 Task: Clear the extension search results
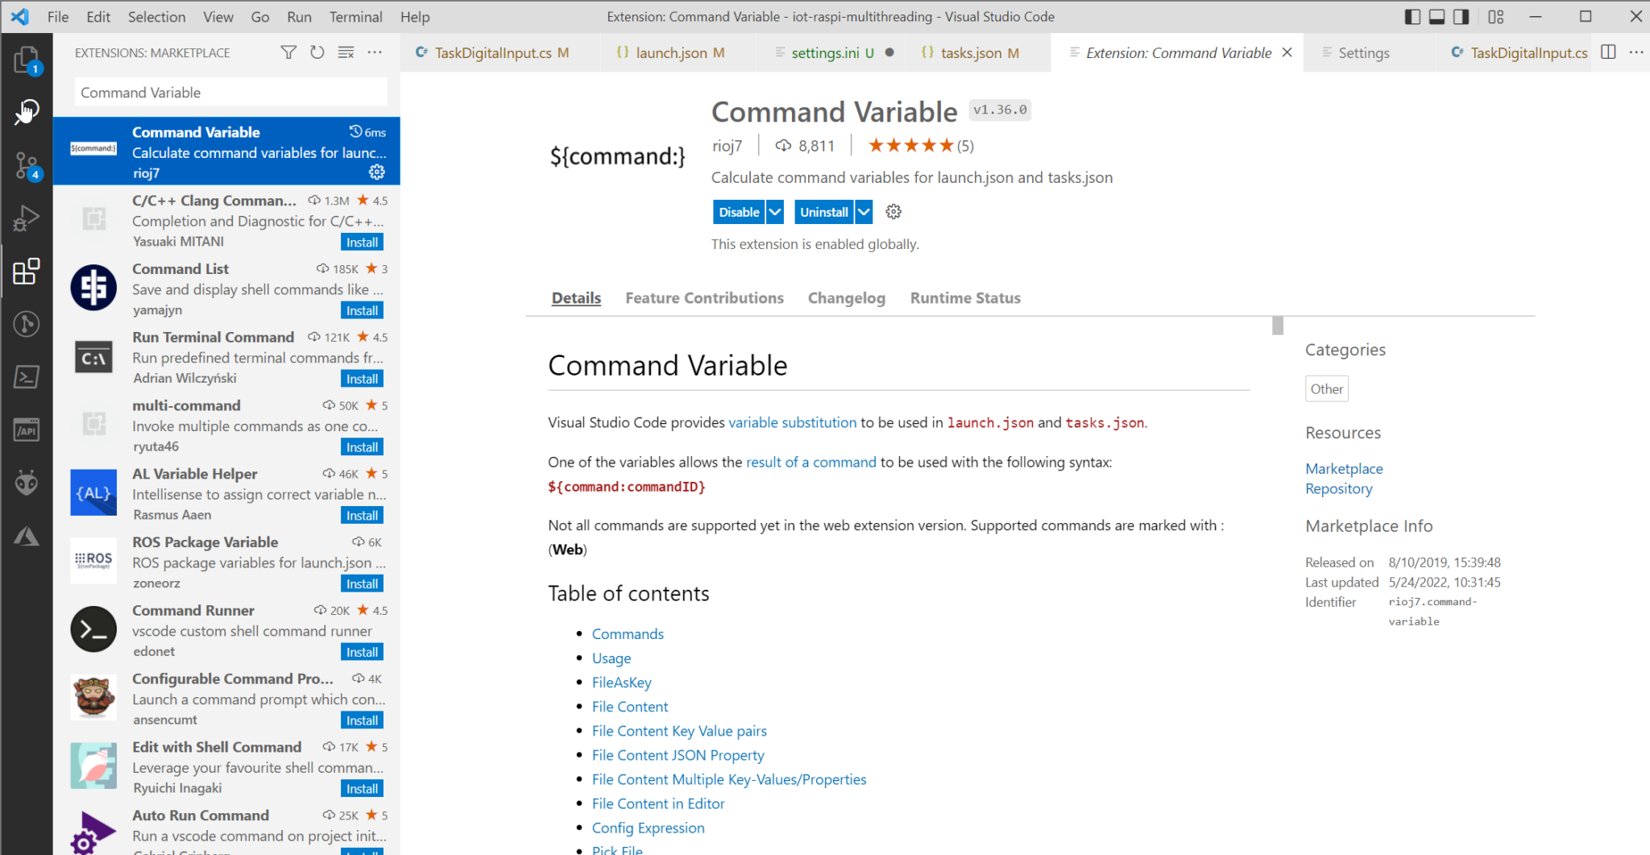[x=346, y=52]
